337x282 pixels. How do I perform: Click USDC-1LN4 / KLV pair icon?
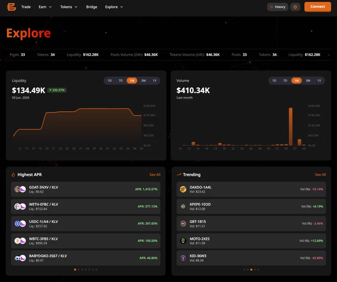click(20, 223)
